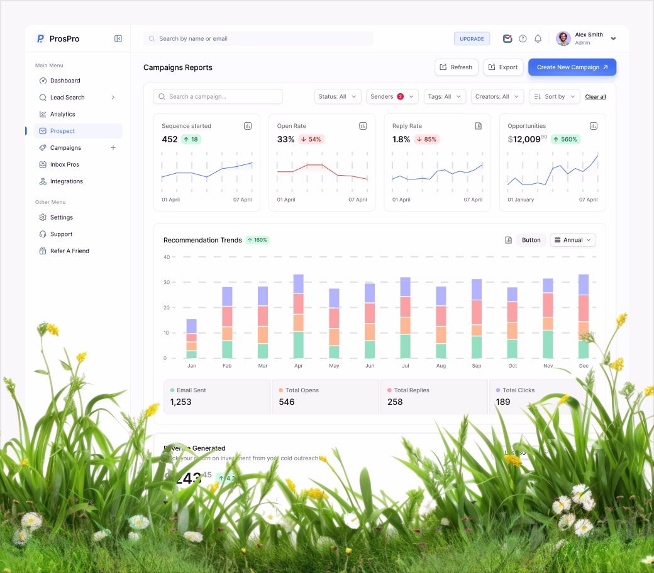654x573 pixels.
Task: Open the Status: All dropdown
Action: point(338,96)
